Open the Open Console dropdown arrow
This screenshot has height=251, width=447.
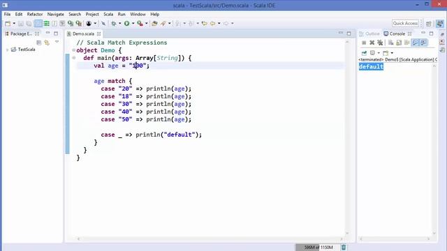pyautogui.click(x=392, y=53)
